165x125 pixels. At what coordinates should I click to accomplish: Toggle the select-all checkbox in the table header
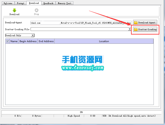click(8, 41)
